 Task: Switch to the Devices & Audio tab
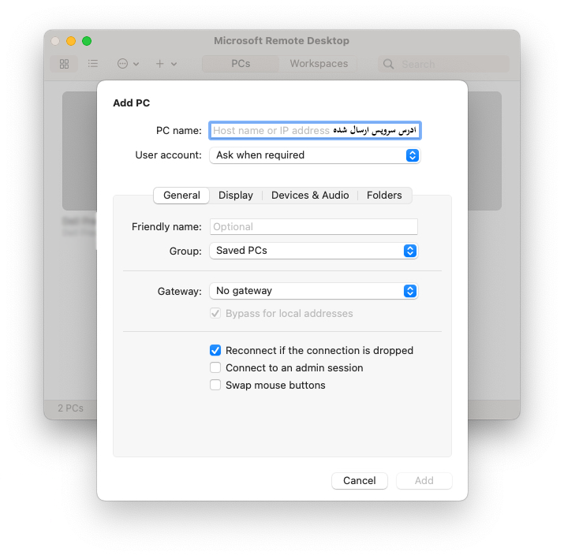tap(310, 196)
